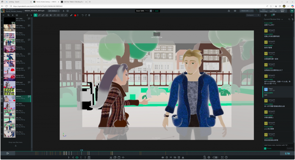Screen dimensions: 295x160
Task: Click the download icon beside set status
Action: tap(63, 11)
